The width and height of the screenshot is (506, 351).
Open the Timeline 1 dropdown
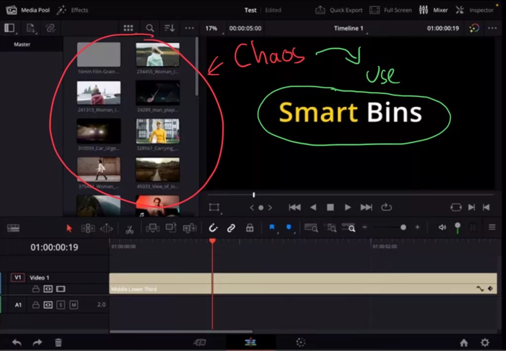coord(349,28)
